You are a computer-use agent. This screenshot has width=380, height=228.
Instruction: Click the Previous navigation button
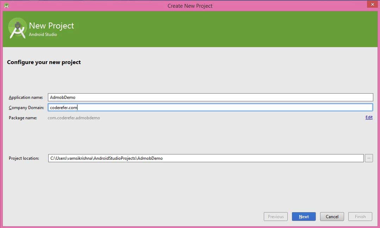[x=275, y=216]
